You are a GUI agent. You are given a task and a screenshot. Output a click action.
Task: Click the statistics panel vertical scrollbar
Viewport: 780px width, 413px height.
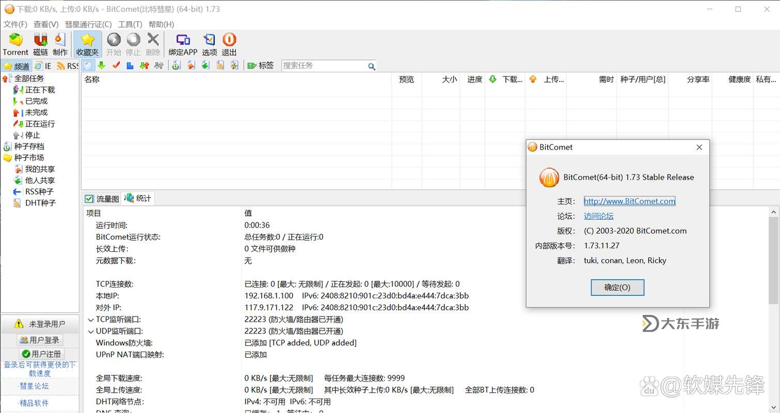coord(773,261)
